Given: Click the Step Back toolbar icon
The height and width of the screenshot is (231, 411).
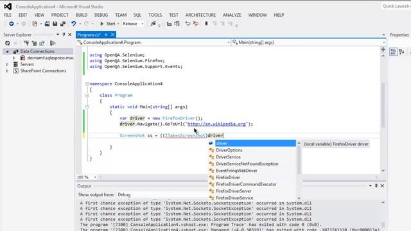Looking at the screenshot, I should coord(188,24).
